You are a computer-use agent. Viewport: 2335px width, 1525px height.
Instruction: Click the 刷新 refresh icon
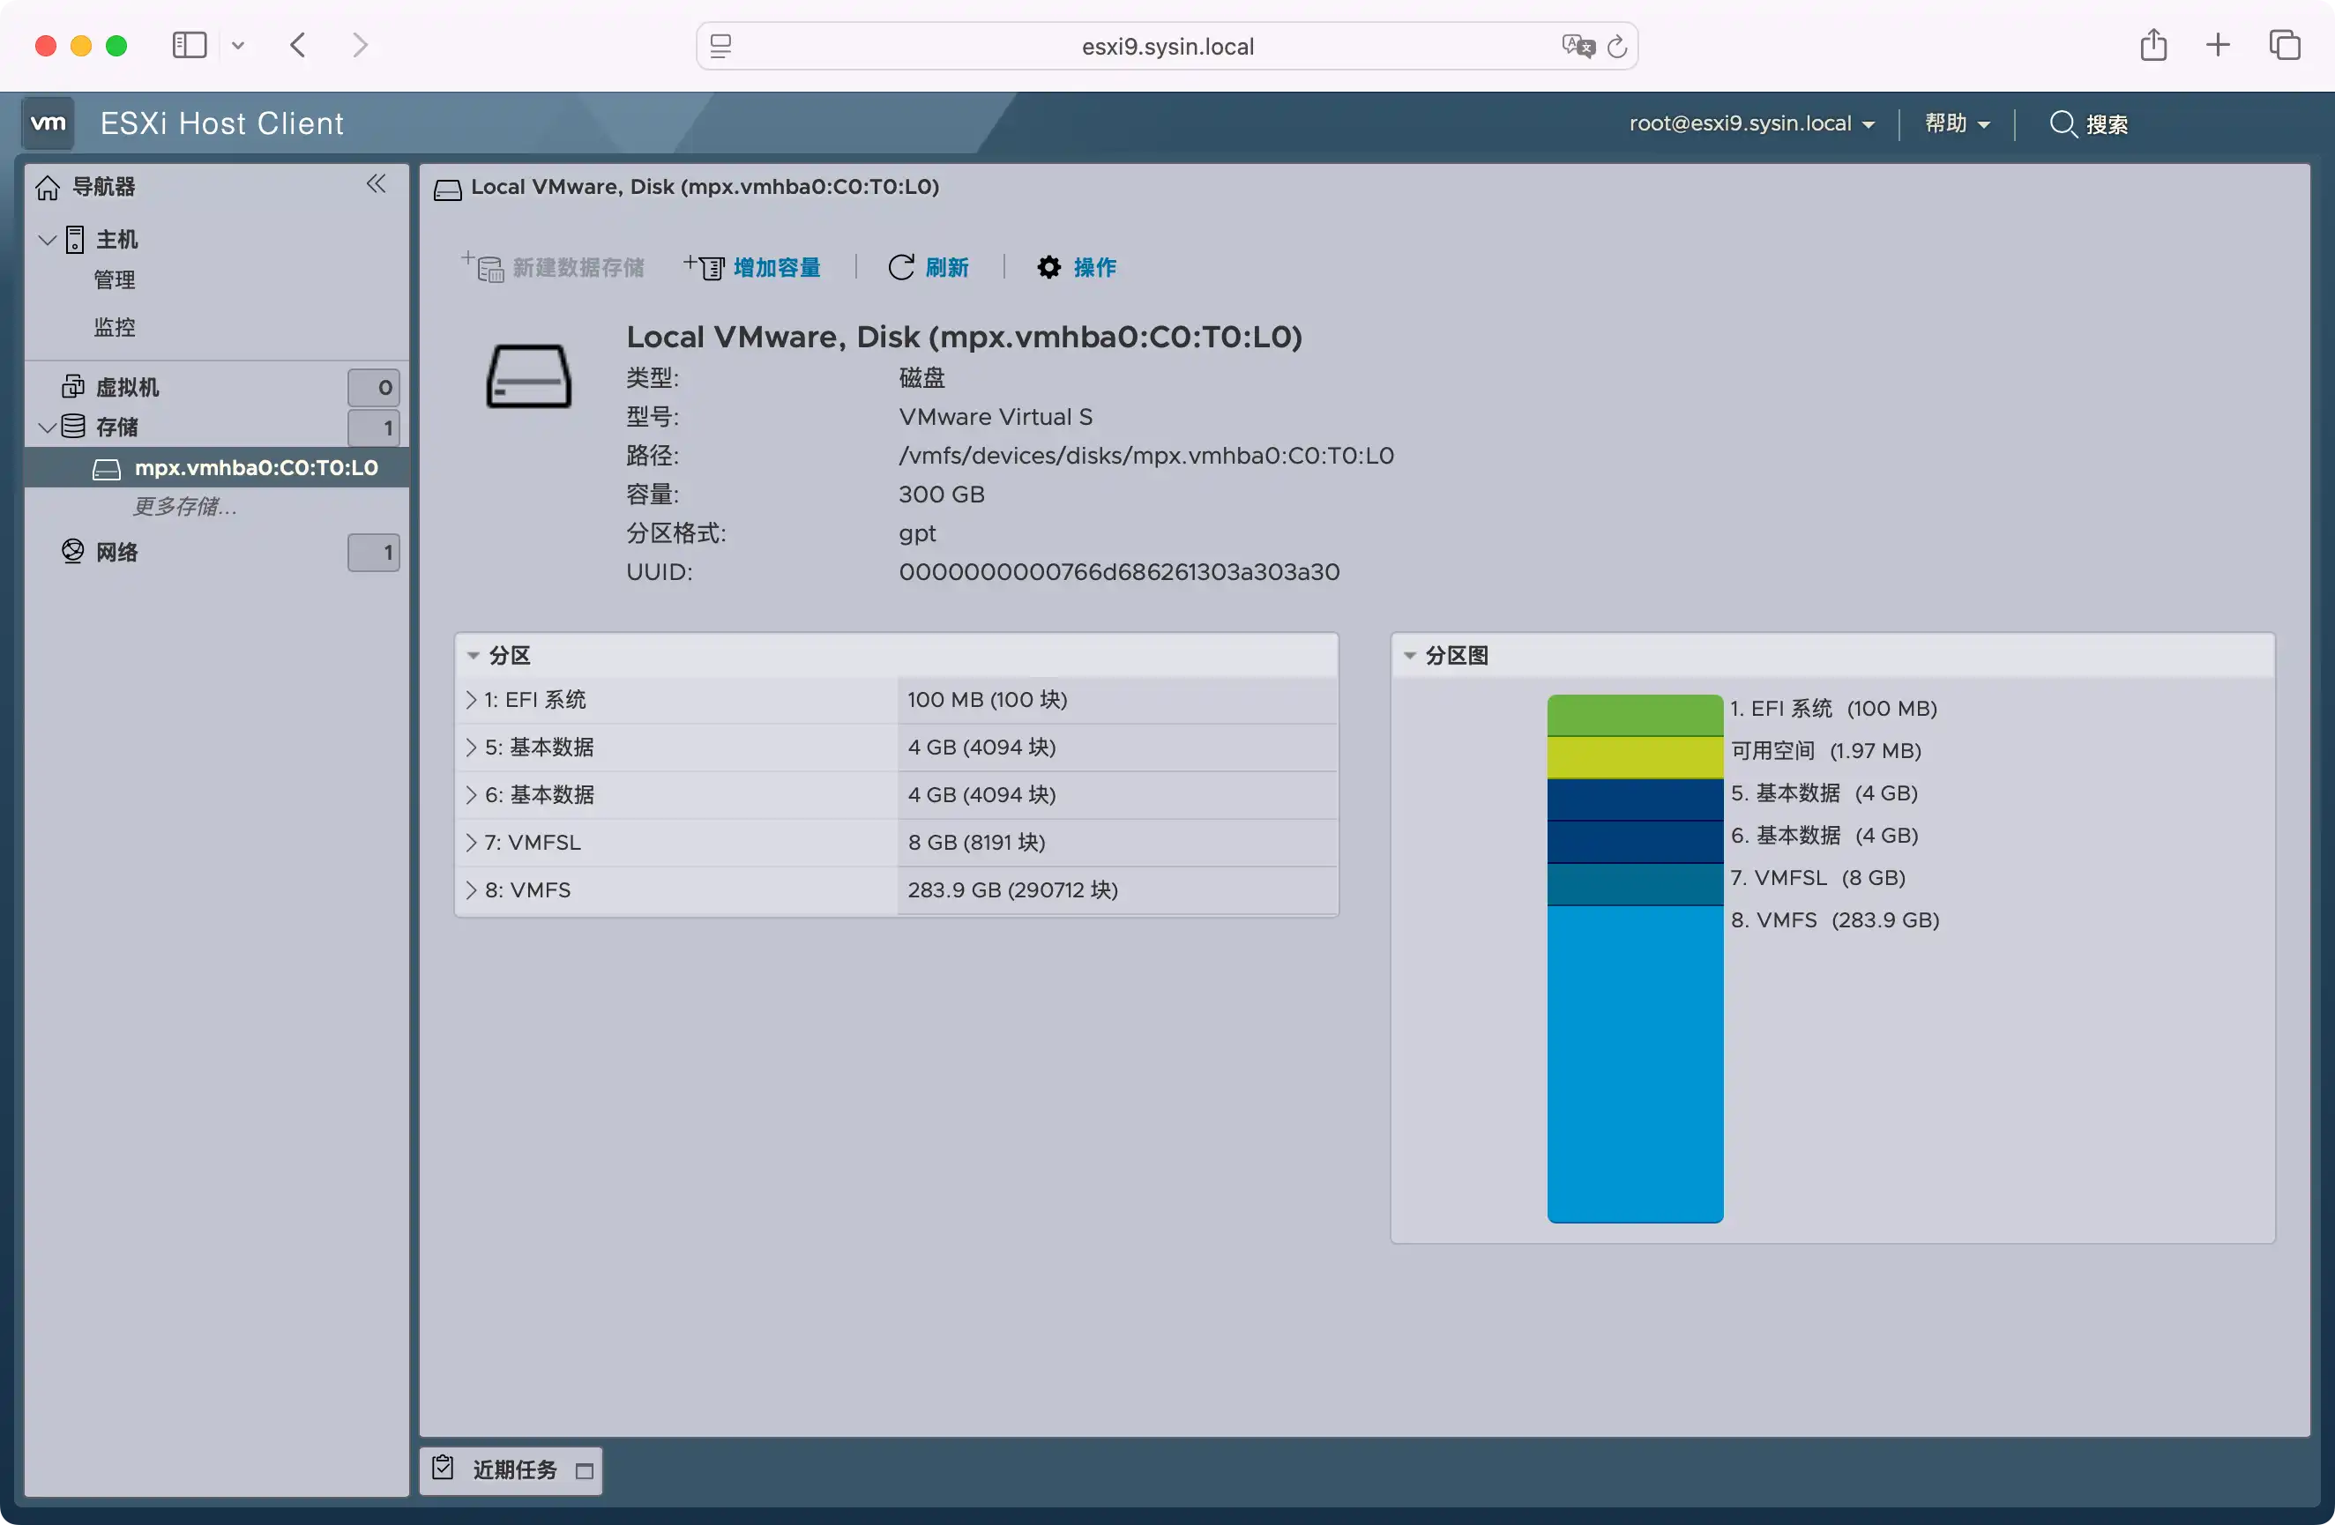point(900,267)
